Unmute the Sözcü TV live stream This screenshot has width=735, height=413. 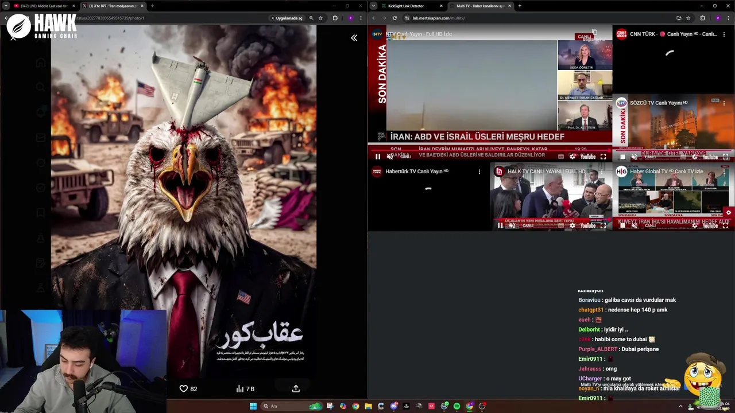pos(635,157)
